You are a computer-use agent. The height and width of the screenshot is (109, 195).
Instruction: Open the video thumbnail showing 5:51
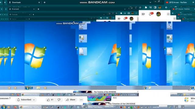coord(99,99)
